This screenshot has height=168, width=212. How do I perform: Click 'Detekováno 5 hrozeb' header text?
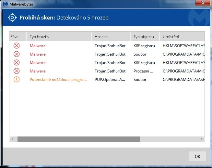pos(82,18)
